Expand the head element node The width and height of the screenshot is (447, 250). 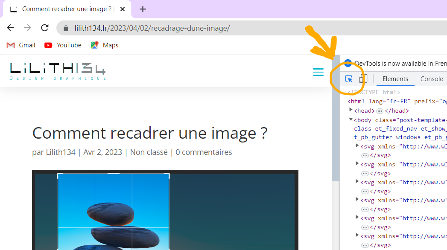pyautogui.click(x=351, y=110)
